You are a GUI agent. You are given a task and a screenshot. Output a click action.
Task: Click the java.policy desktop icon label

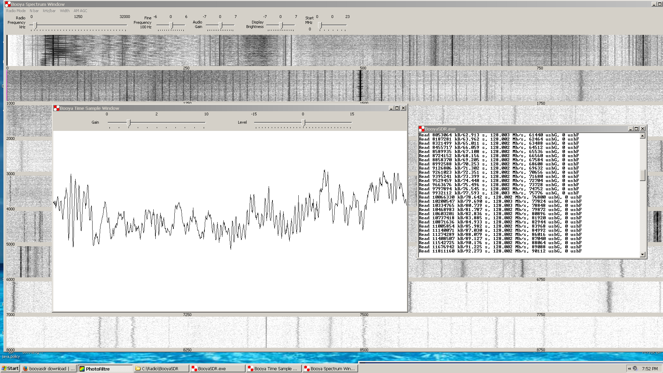(11, 356)
